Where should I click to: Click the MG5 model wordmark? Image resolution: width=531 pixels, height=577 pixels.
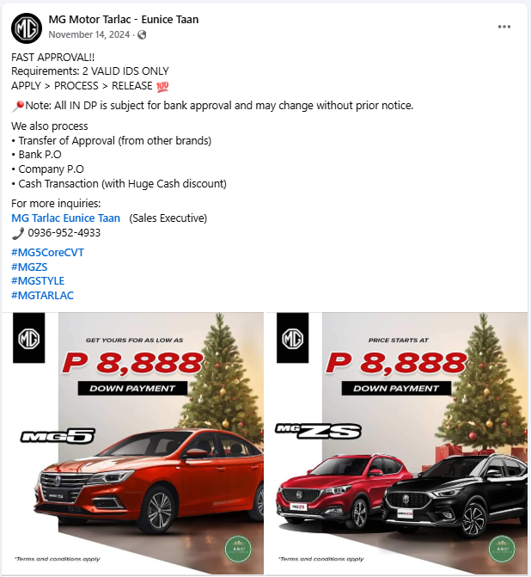click(58, 436)
